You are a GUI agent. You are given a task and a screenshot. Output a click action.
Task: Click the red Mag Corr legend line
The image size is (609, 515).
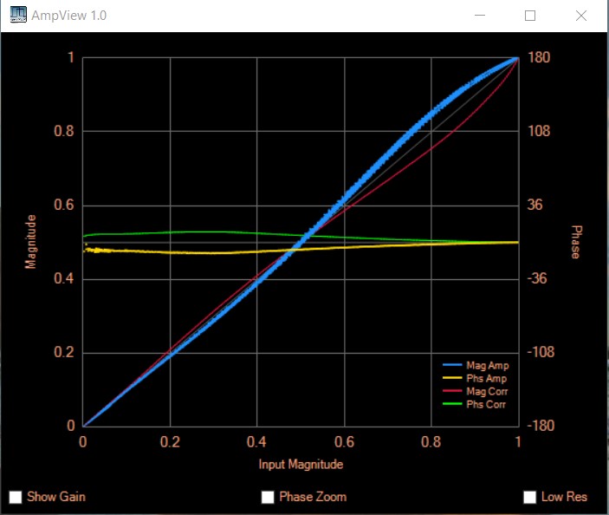pos(453,392)
